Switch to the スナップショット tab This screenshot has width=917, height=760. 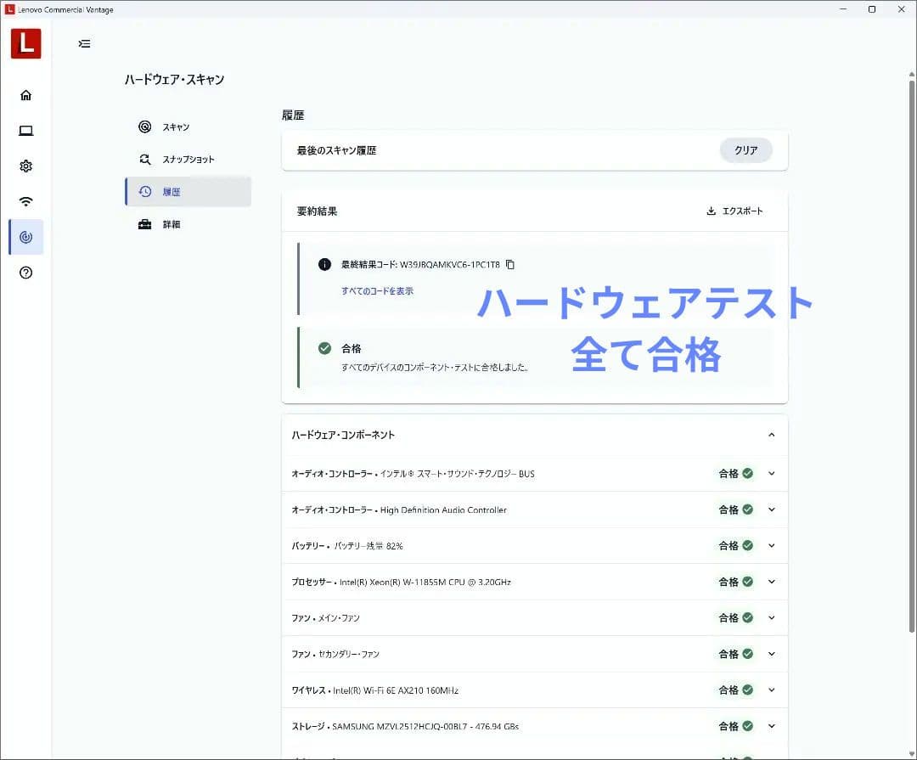188,160
